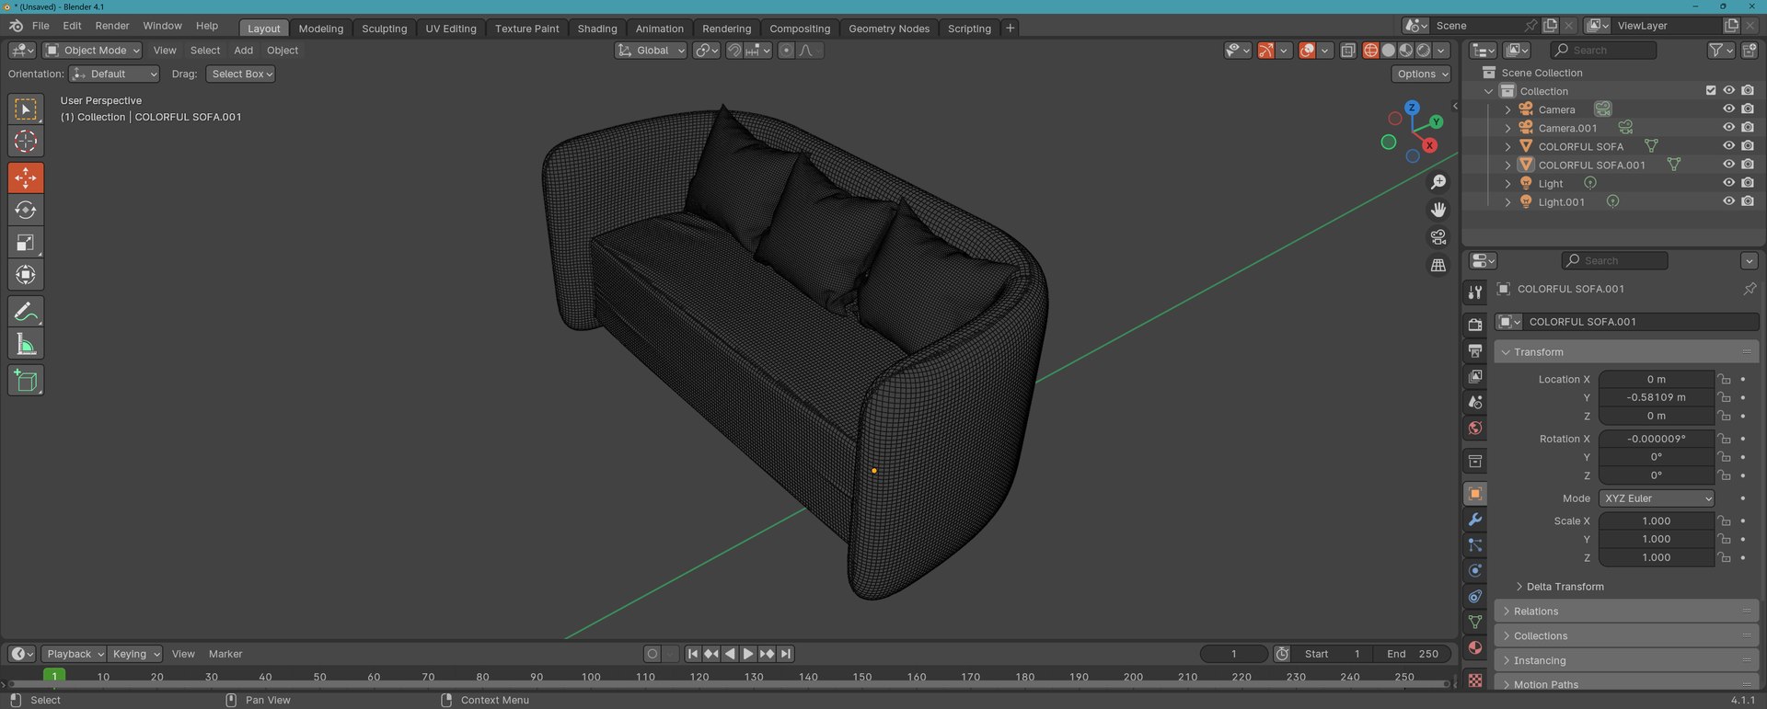This screenshot has height=709, width=1767.
Task: Open the Render properties tab
Action: pos(1475,325)
